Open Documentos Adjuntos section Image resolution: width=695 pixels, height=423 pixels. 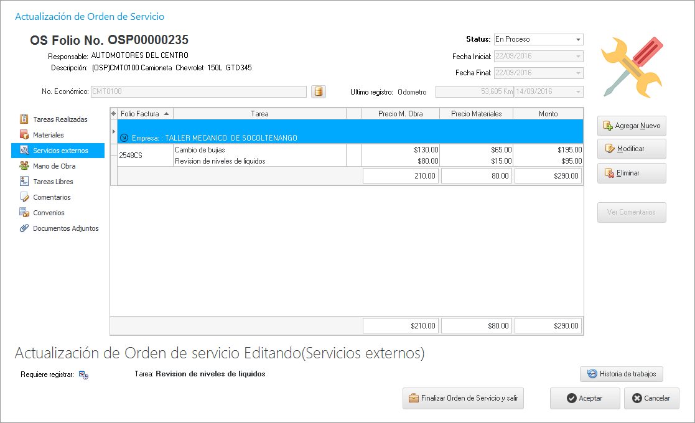coord(65,228)
